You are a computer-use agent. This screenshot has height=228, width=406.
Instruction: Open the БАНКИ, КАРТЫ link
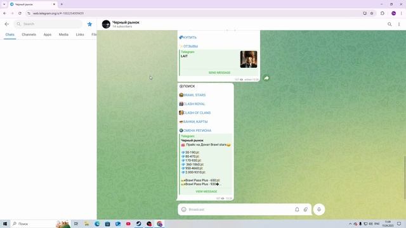click(x=195, y=122)
